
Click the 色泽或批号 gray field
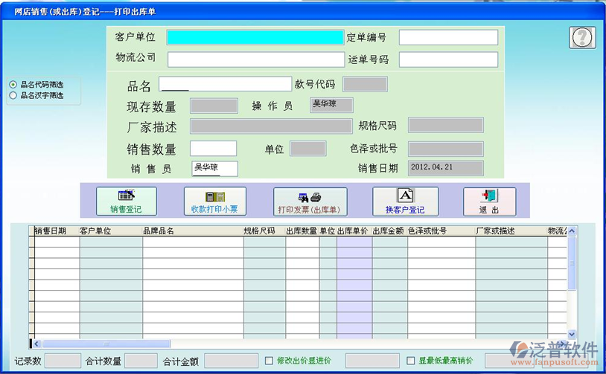[x=446, y=149]
